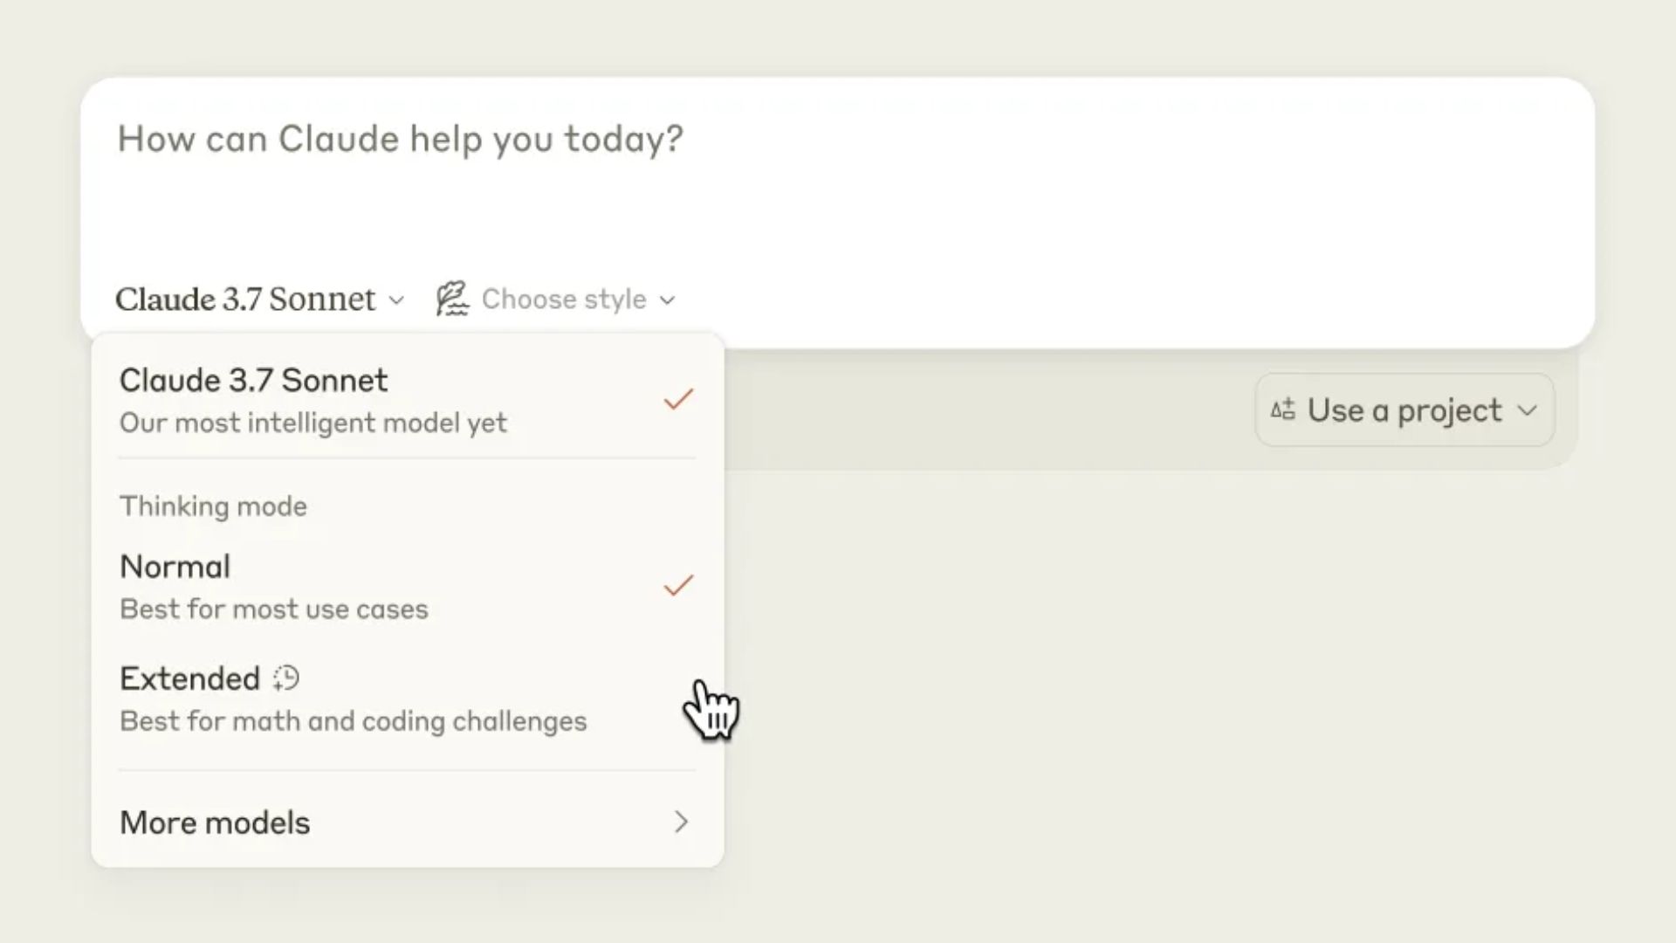Screen dimensions: 1676x943
Task: Click the checkmark beside Normal thinking mode
Action: tap(677, 585)
